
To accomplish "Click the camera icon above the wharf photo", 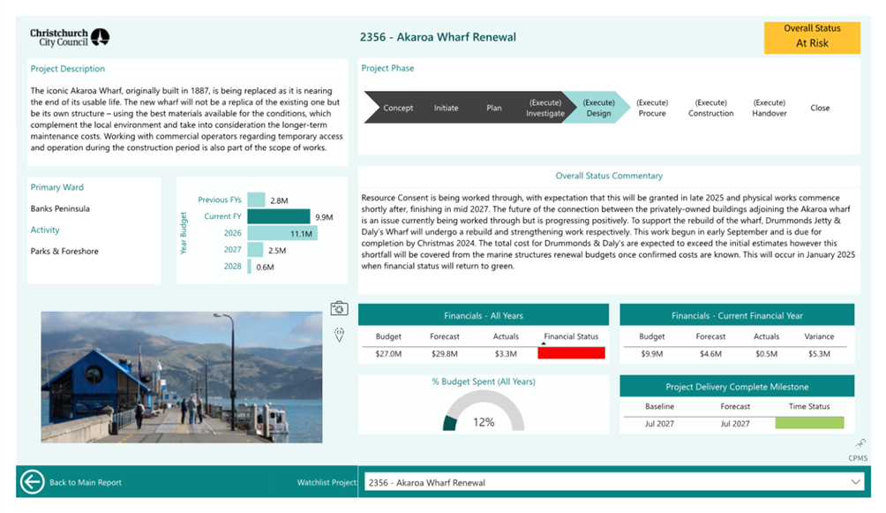I will coord(339,308).
